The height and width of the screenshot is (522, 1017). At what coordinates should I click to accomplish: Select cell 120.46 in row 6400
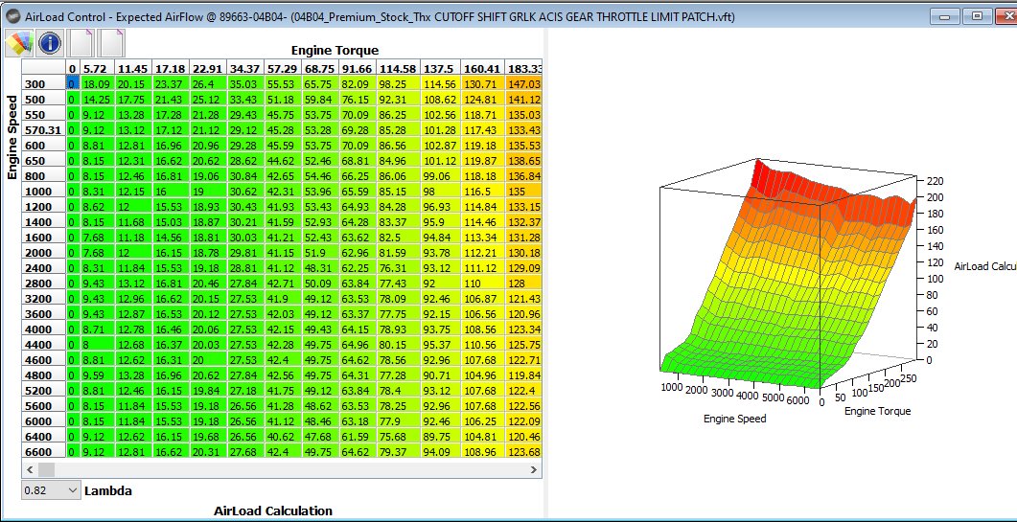coord(524,437)
